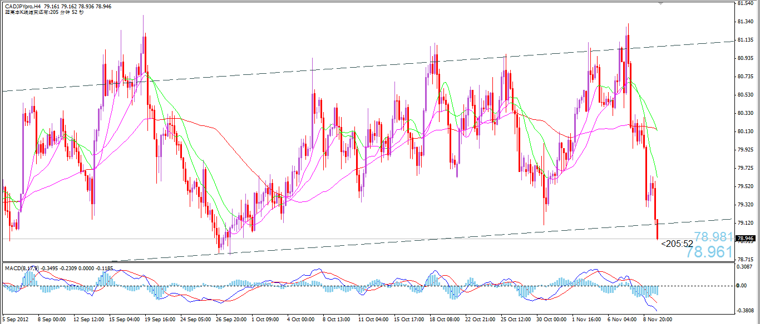760x324 pixels.
Task: Select the latest red candlestick at chart right
Action: click(x=658, y=229)
